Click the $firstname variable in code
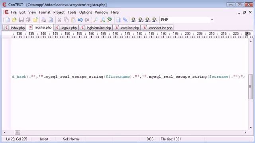The height and width of the screenshot is (143, 255). click(118, 77)
